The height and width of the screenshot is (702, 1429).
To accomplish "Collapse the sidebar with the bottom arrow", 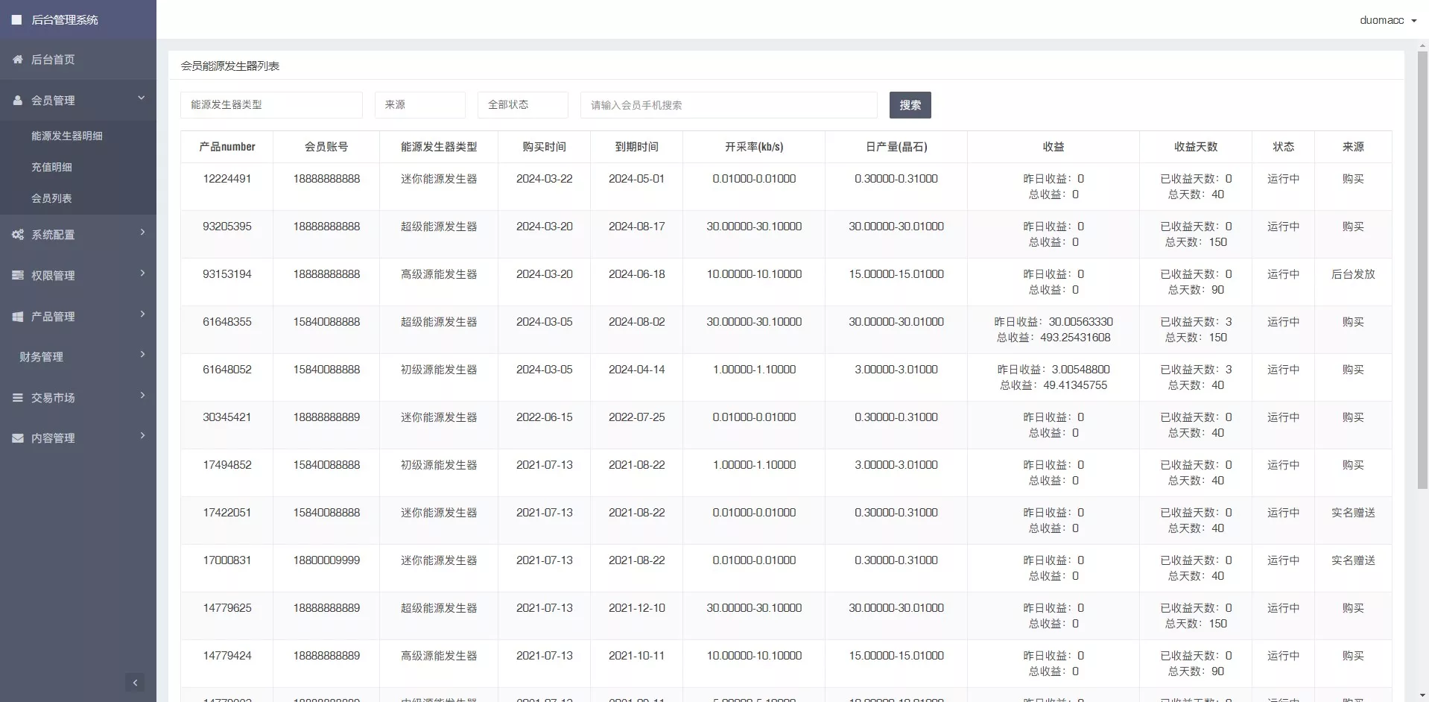I will point(135,683).
